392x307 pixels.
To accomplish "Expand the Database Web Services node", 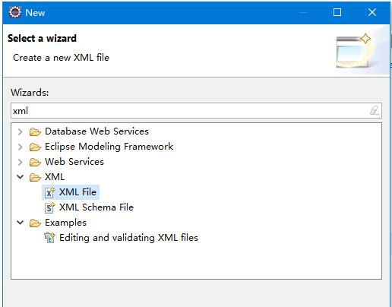I will click(x=21, y=131).
